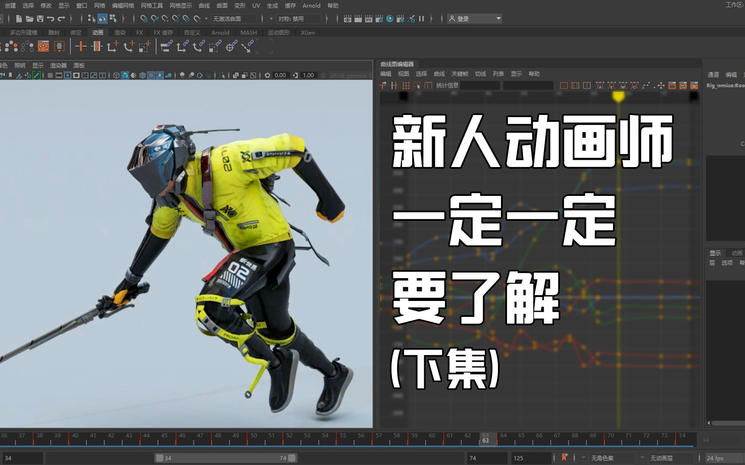Click Graph Editor Lattice Deform Keys icon
Image resolution: width=745 pixels, height=465 pixels.
point(406,85)
